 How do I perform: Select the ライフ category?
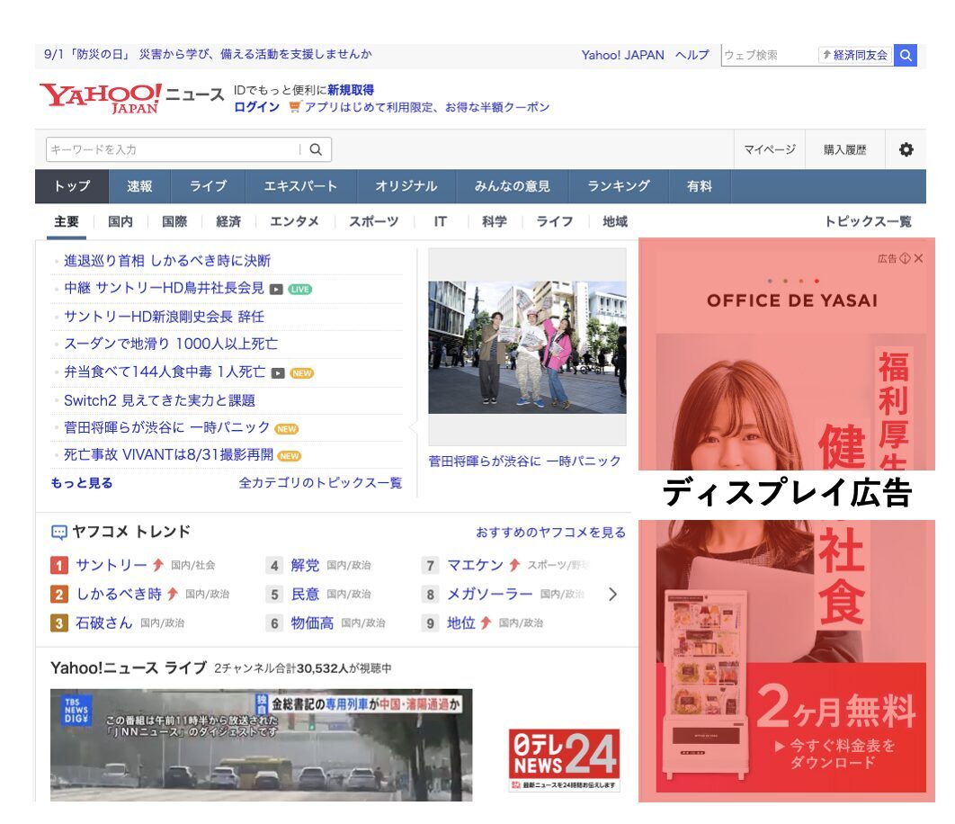(x=554, y=222)
